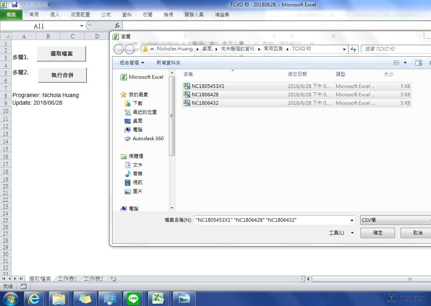
Task: Click the insert function fx icon
Action: (117, 26)
